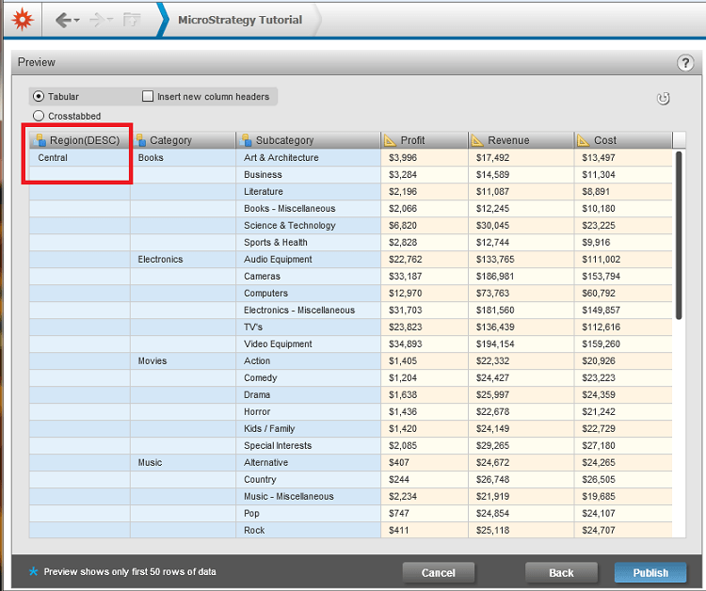This screenshot has height=591, width=706.
Task: Click the Cancel button
Action: click(x=438, y=572)
